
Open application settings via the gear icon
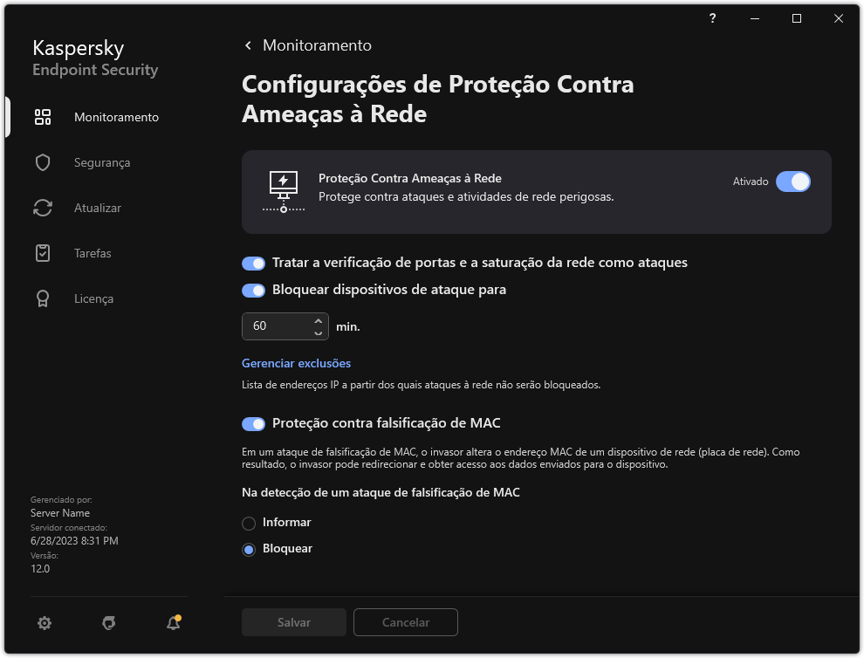(44, 622)
